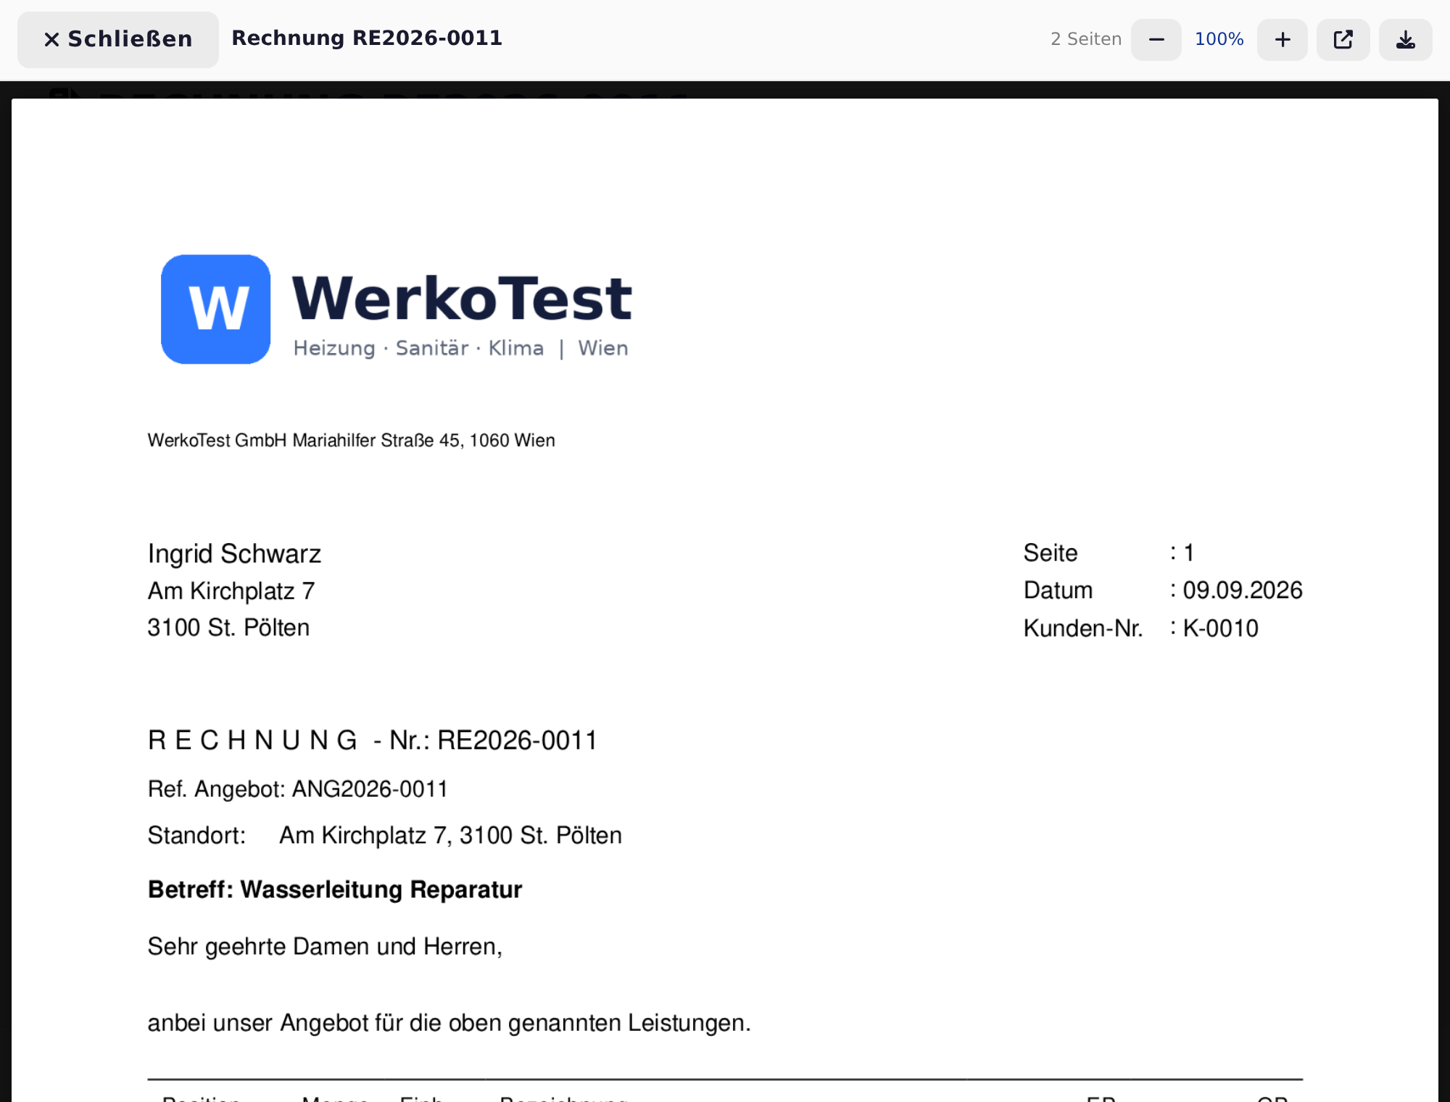Click customer number K-0010
This screenshot has width=1450, height=1102.
point(1221,628)
